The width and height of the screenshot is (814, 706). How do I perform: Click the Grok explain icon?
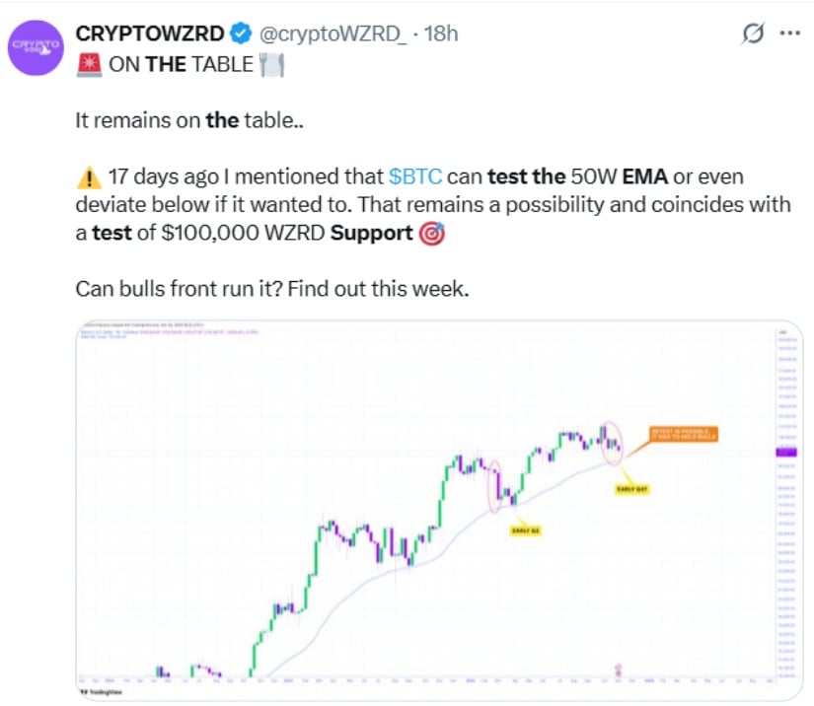tap(752, 34)
